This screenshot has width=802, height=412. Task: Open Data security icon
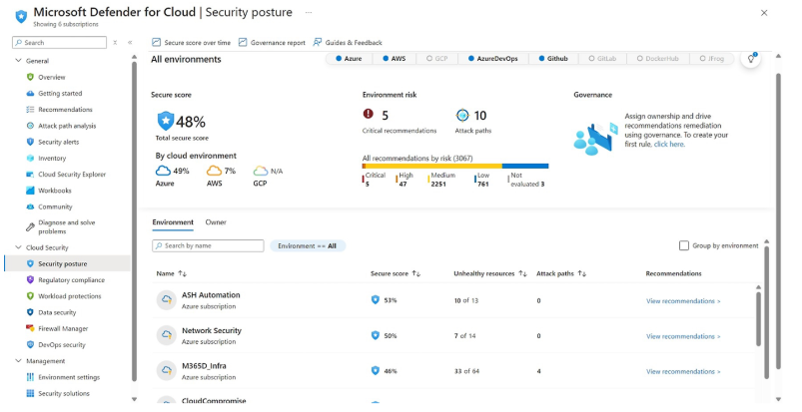30,312
